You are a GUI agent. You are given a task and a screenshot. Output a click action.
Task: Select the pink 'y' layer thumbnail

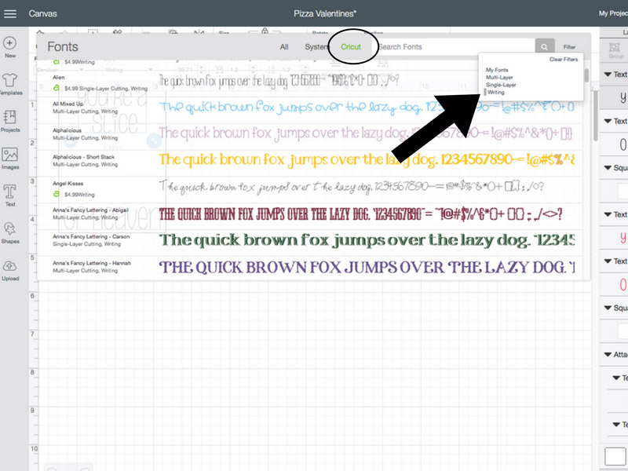point(623,237)
